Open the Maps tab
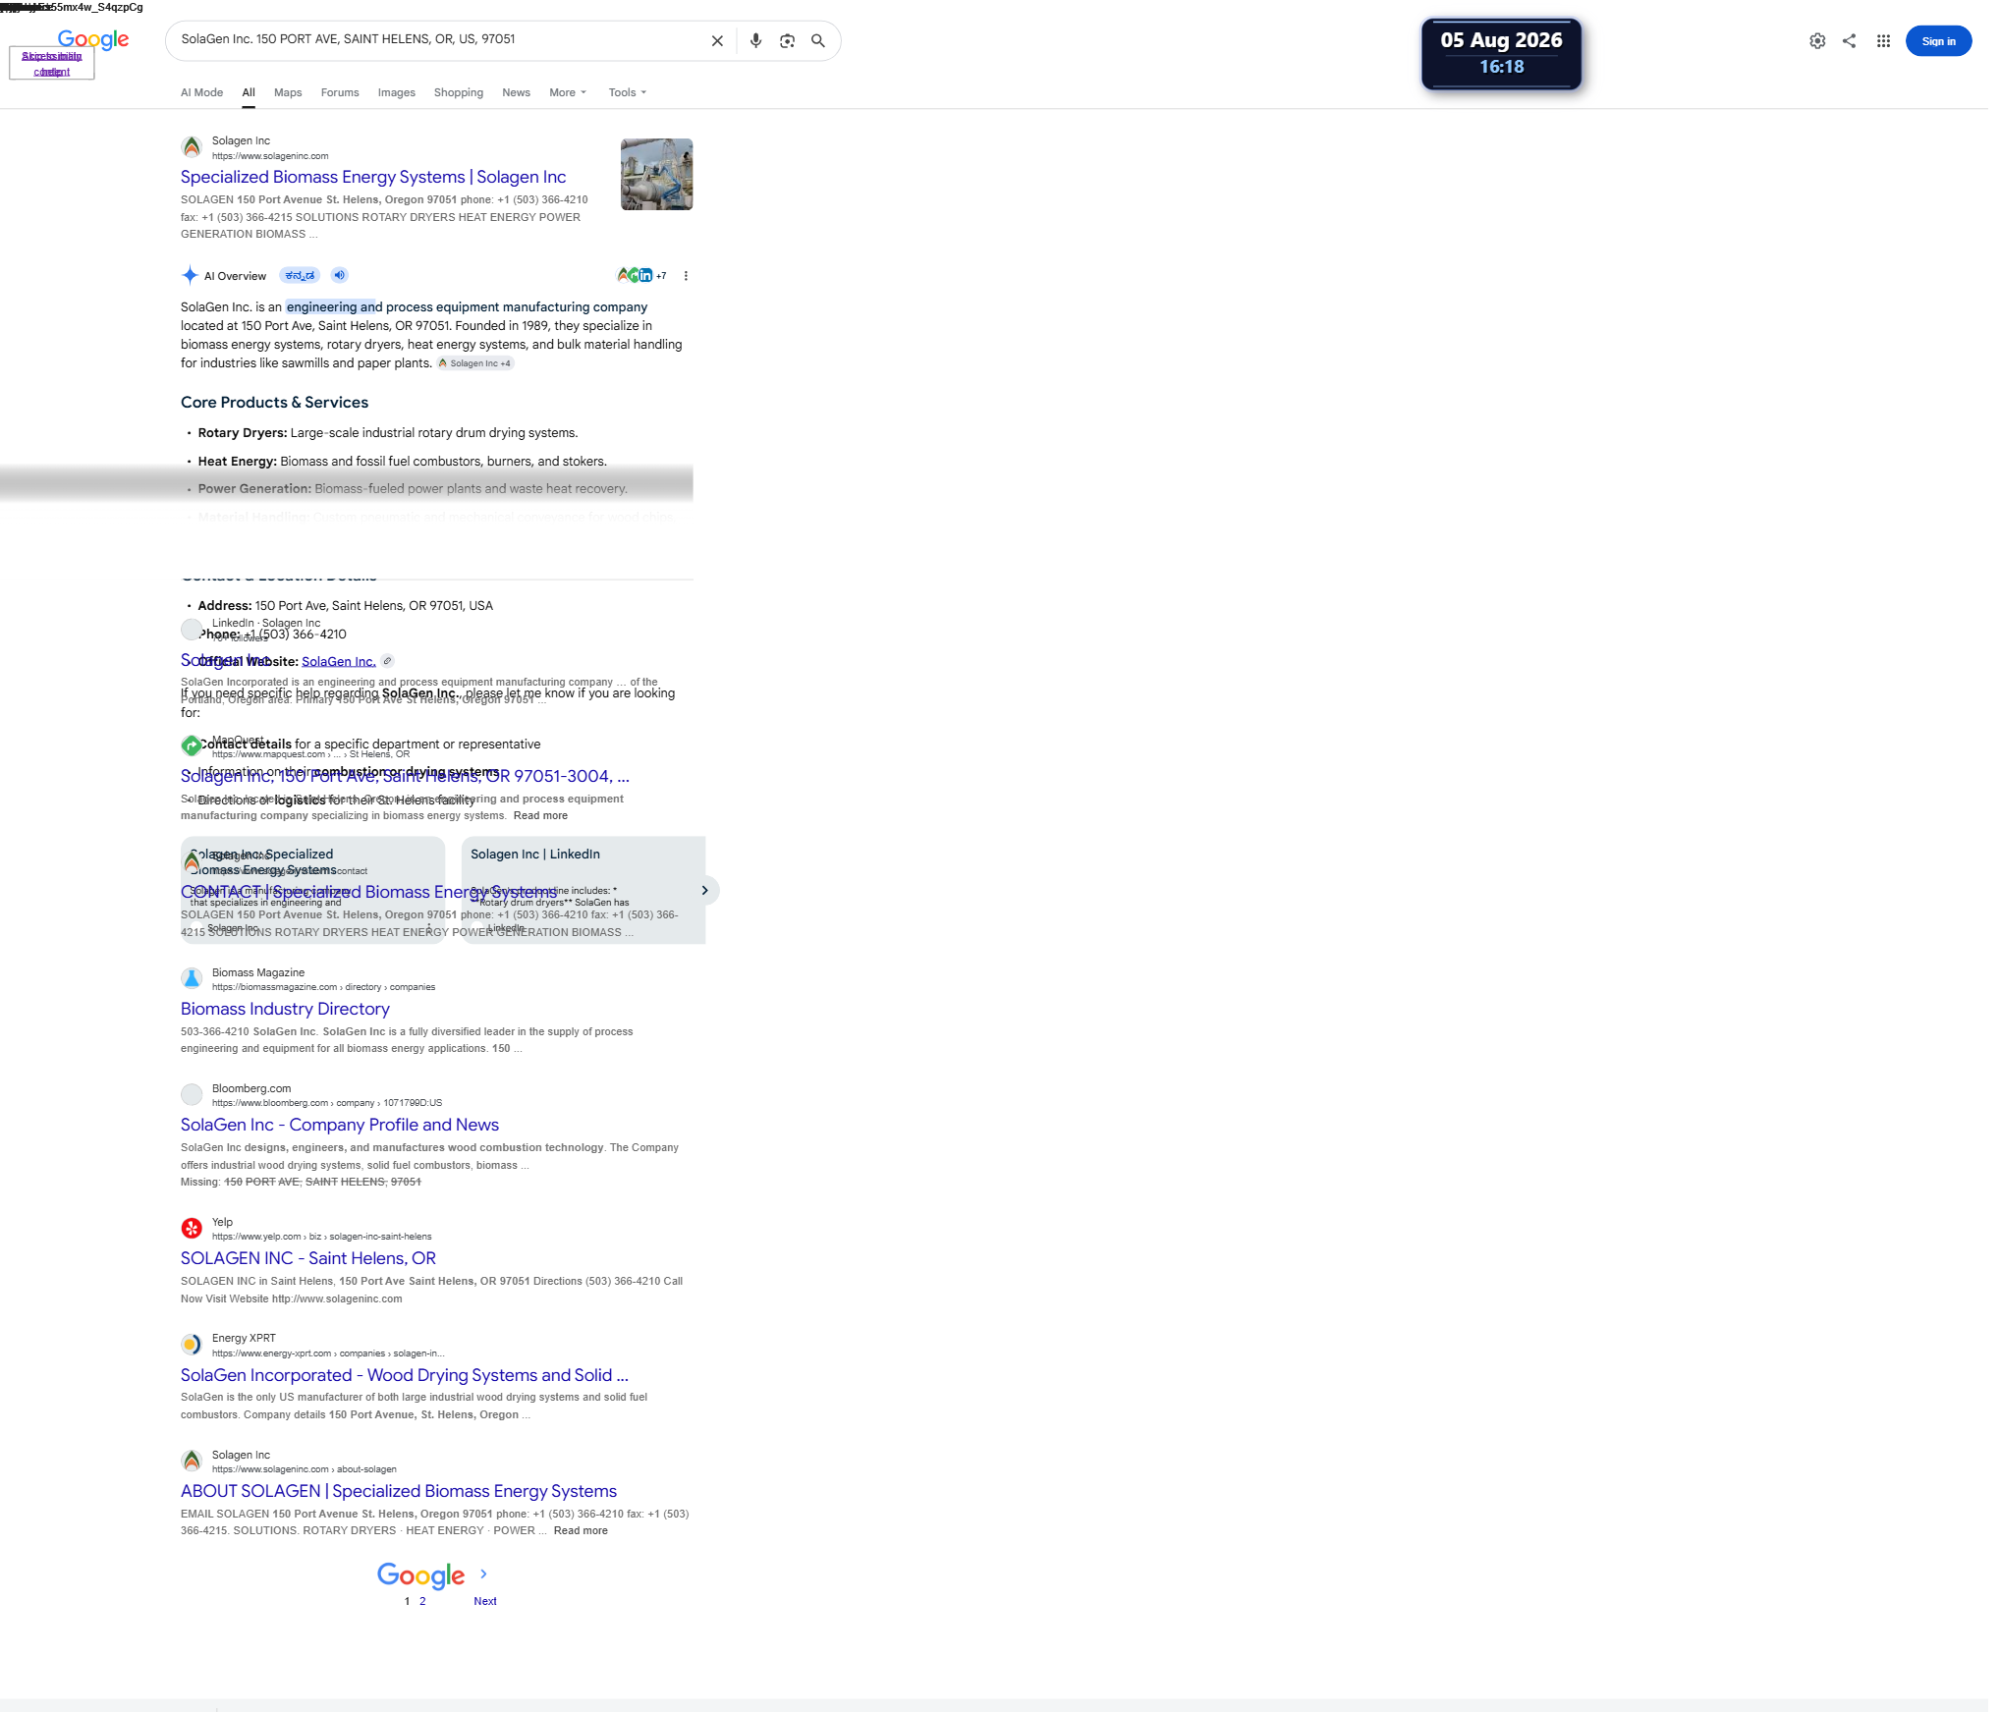The image size is (2000, 1712). coord(288,92)
